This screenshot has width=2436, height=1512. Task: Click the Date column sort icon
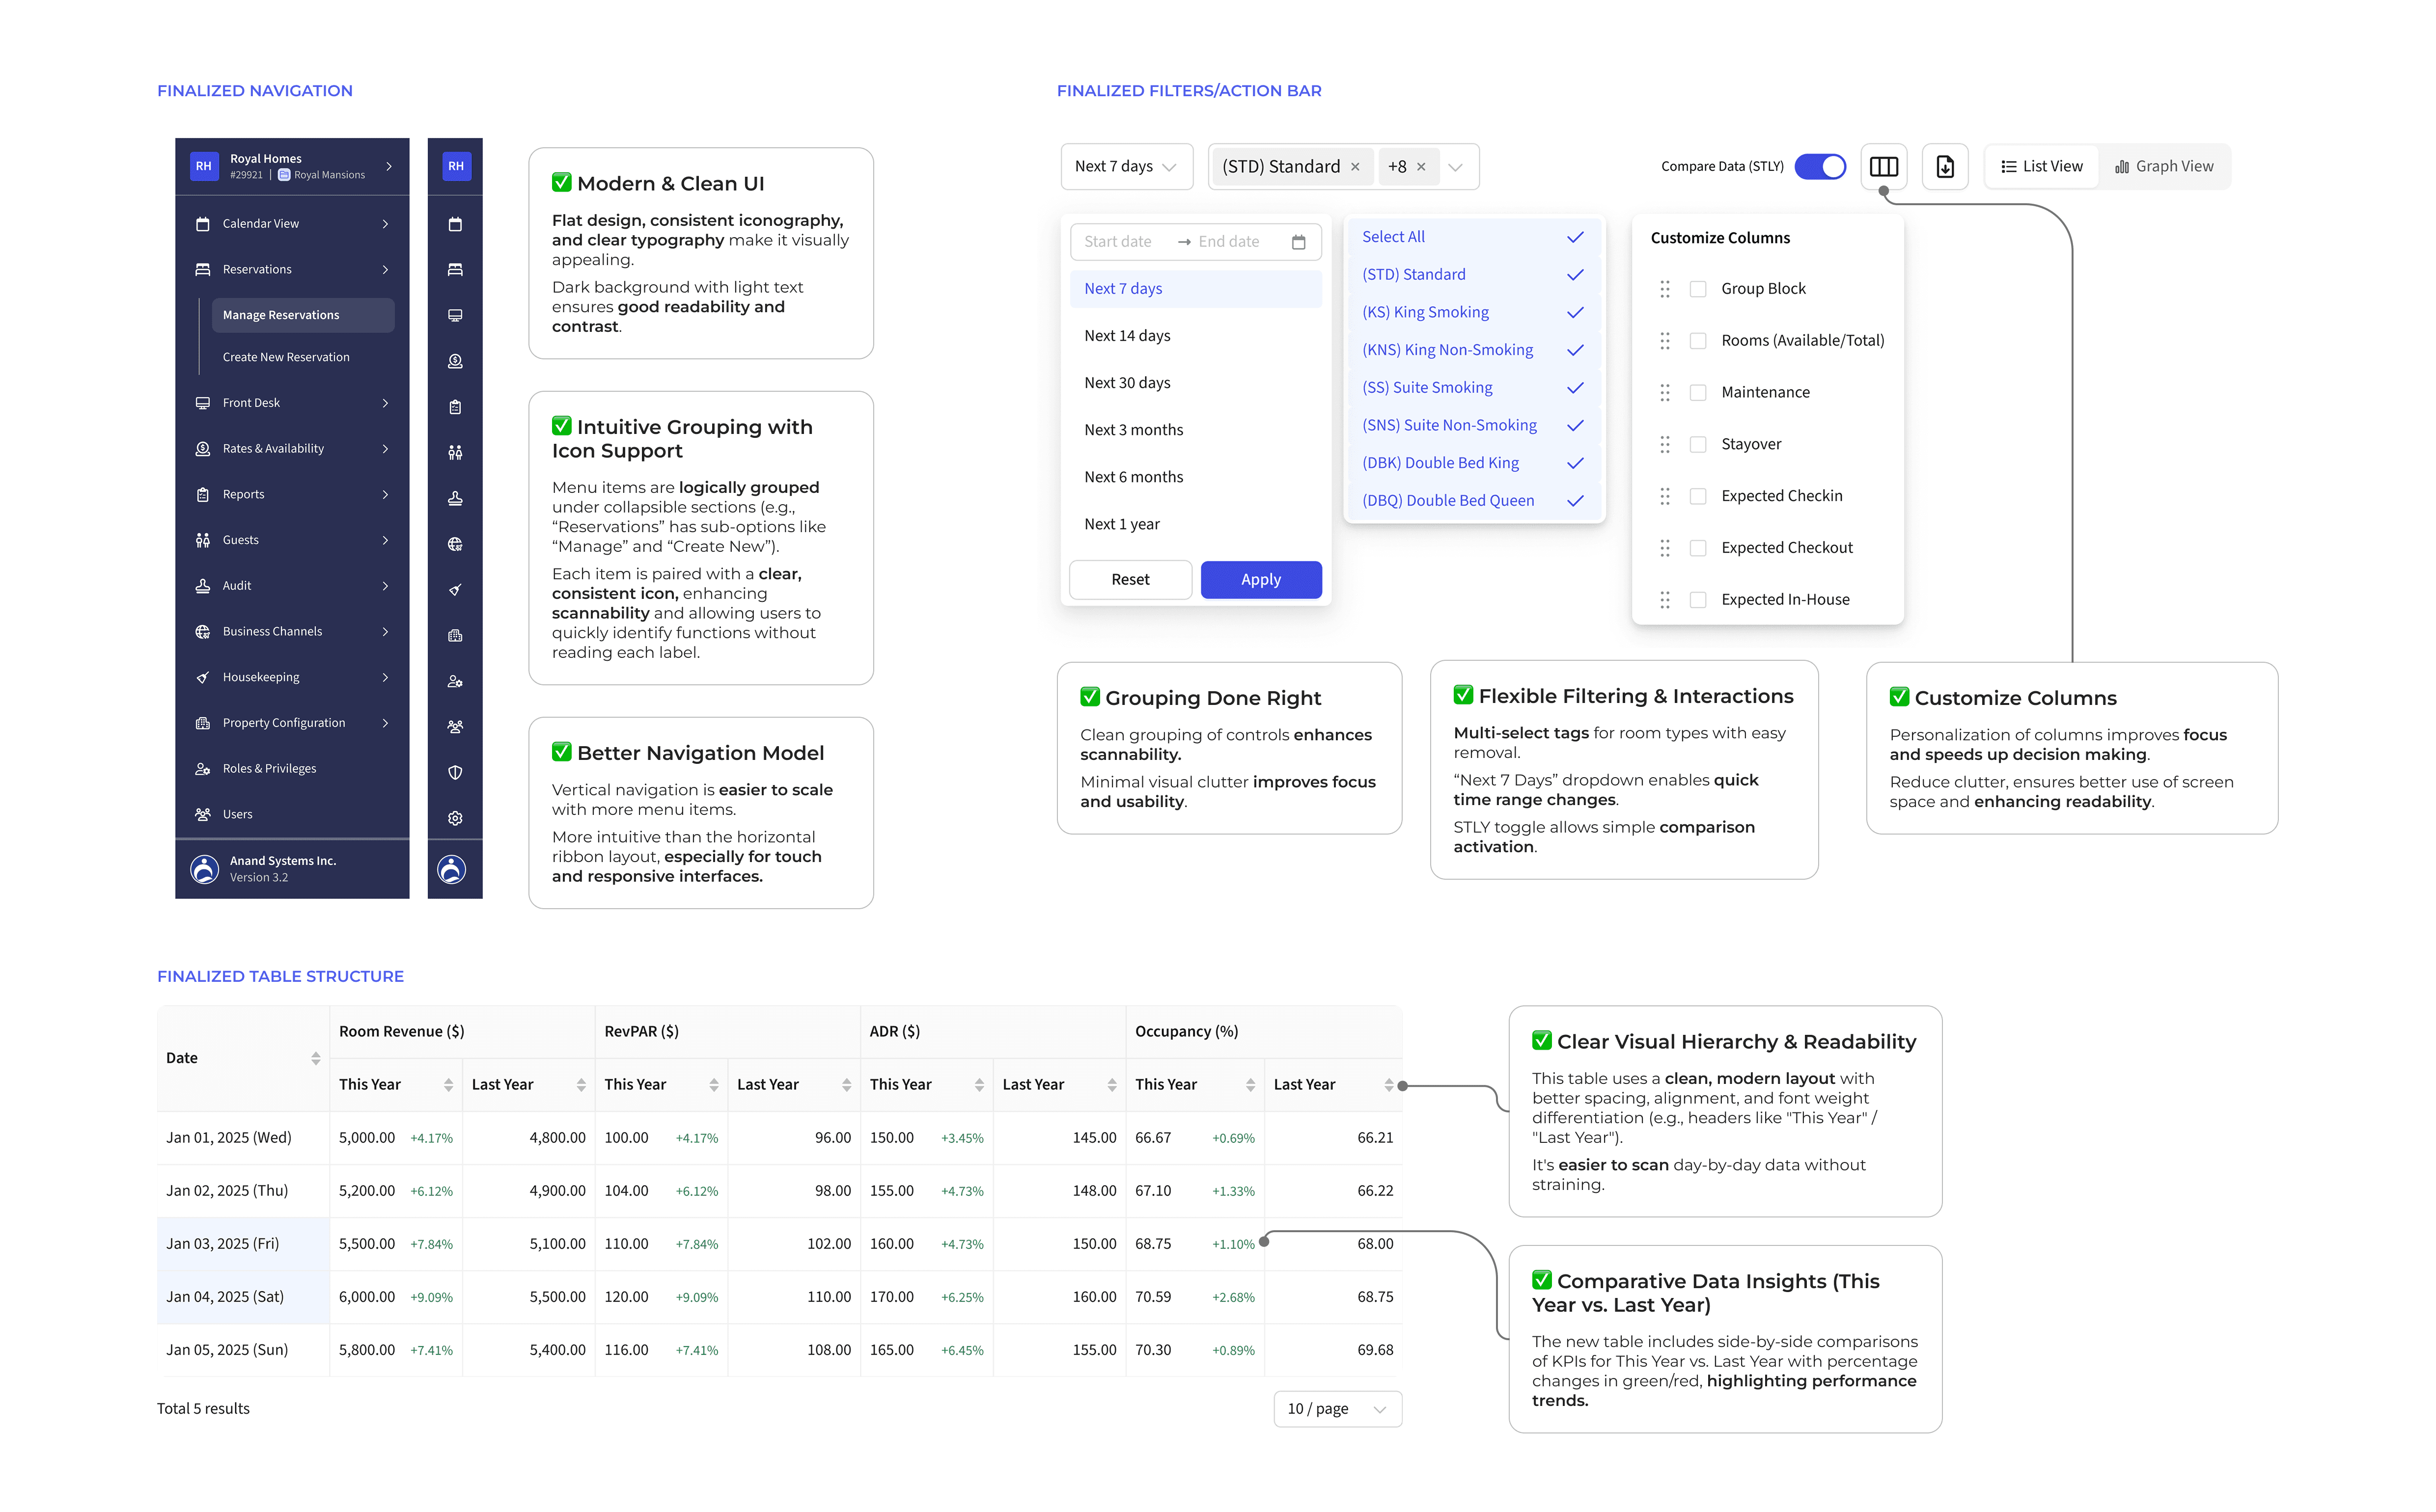315,1058
